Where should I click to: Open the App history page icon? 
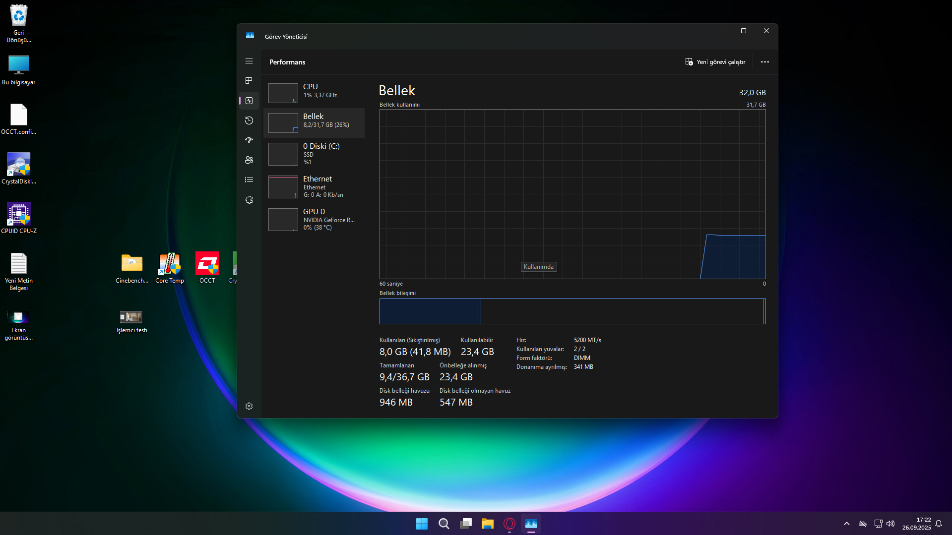coord(249,120)
